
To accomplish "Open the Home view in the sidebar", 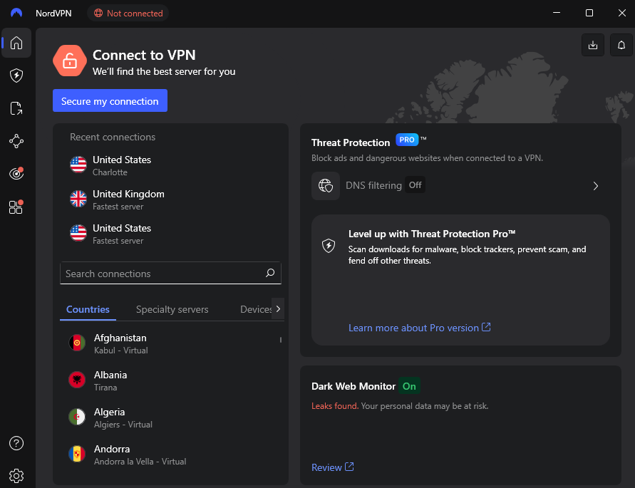I will click(16, 43).
